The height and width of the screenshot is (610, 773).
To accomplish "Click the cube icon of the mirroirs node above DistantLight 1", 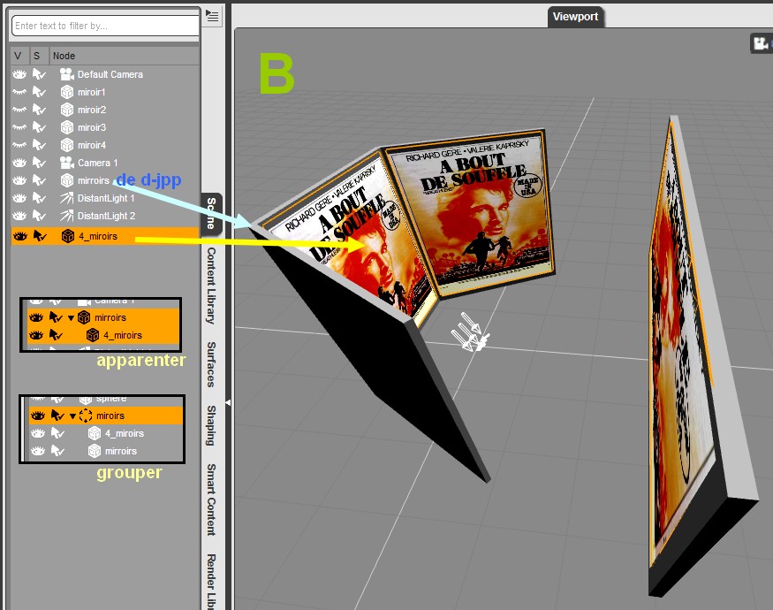I will pyautogui.click(x=66, y=180).
